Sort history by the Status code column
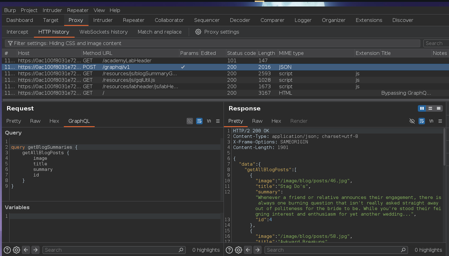This screenshot has width=449, height=256. [x=241, y=53]
